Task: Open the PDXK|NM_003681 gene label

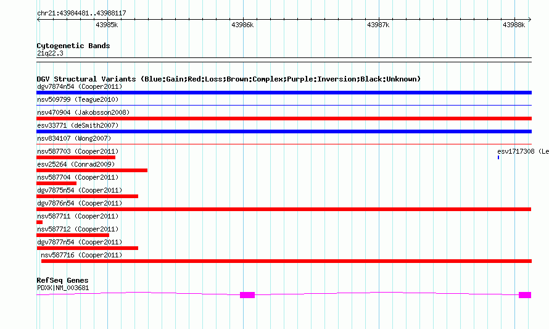Action: tap(63, 288)
